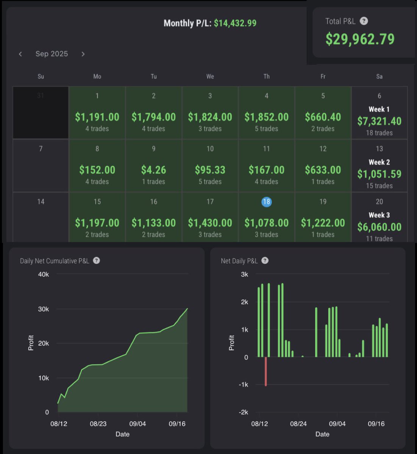Open September 3 day cell $1,824.00
This screenshot has height=454, width=417.
tap(210, 112)
